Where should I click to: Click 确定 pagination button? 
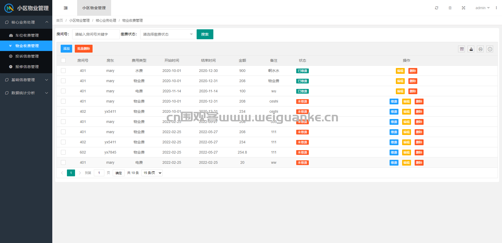click(x=119, y=173)
